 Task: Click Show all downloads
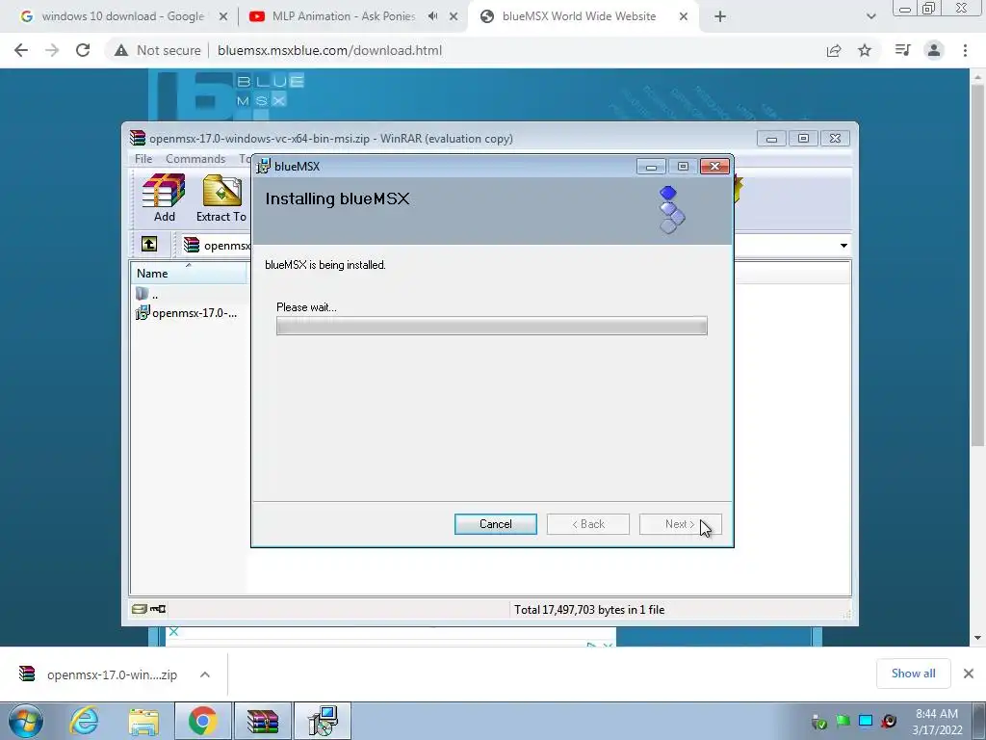(913, 674)
